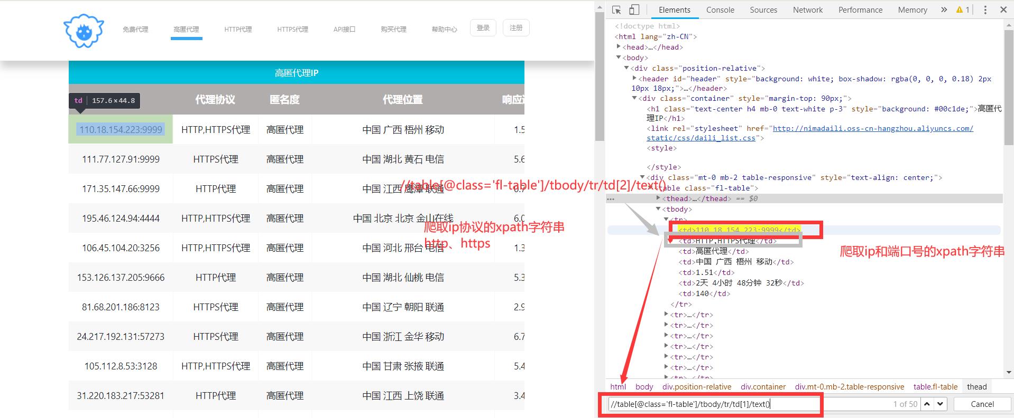Select the doctype html line
Image resolution: width=1014 pixels, height=418 pixels.
point(647,26)
